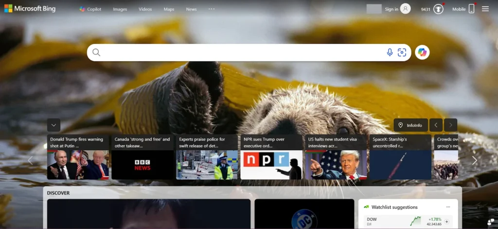This screenshot has height=229, width=498.
Task: Expand more options with top-bar ellipsis
Action: point(212,9)
